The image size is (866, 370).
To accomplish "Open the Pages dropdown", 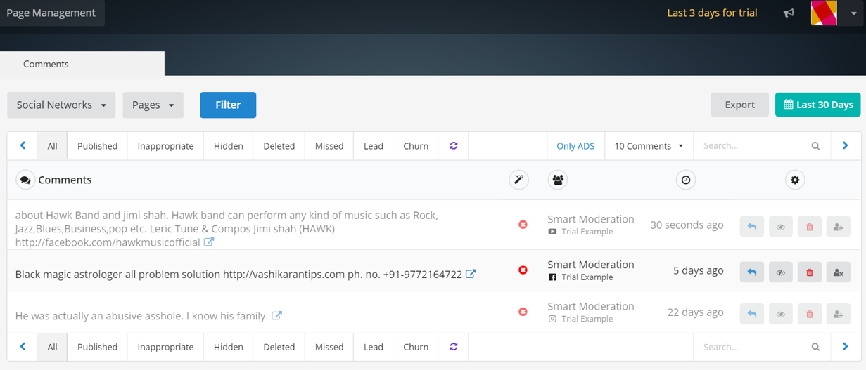I will (153, 105).
